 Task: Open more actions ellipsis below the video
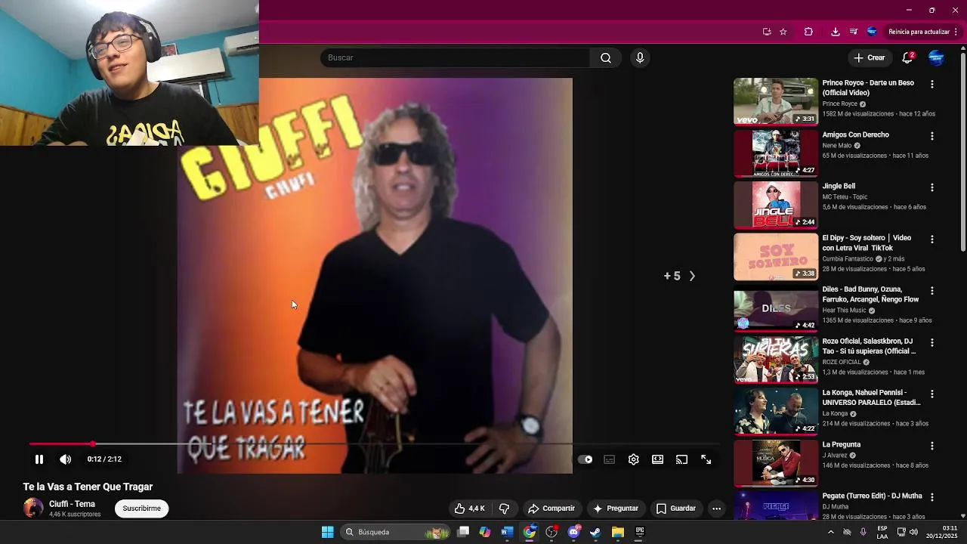[716, 508]
